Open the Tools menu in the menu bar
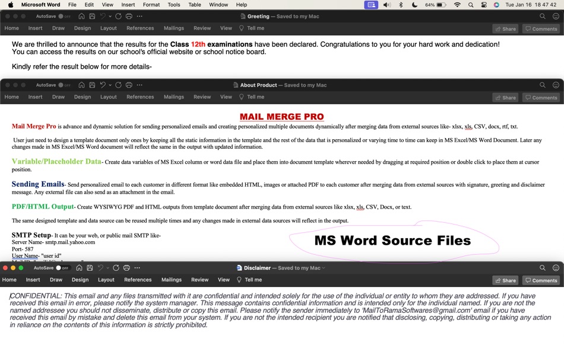The height and width of the screenshot is (352, 564). (173, 5)
